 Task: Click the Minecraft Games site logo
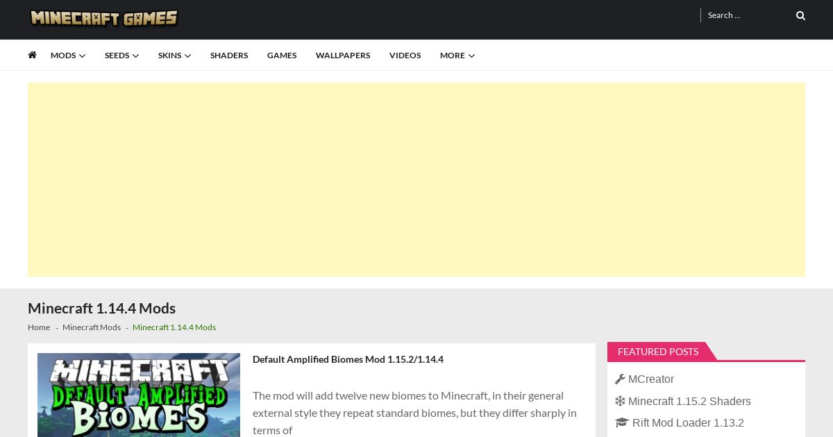104,17
